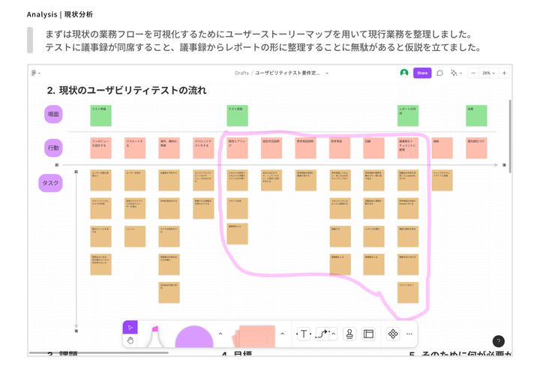
Task: Open the comment tool bubble icon
Action: [439, 73]
